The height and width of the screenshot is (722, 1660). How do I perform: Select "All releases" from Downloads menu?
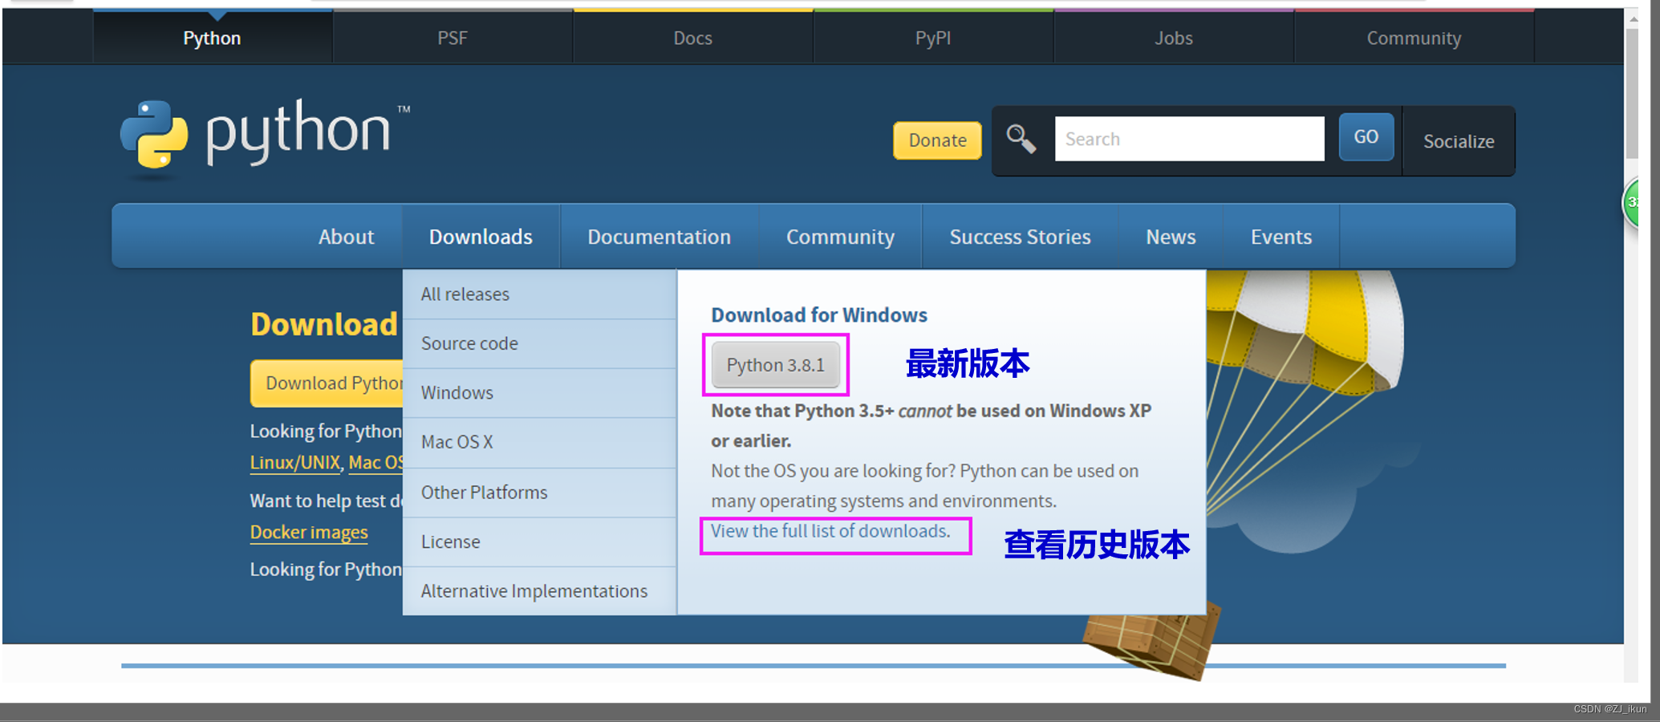465,294
